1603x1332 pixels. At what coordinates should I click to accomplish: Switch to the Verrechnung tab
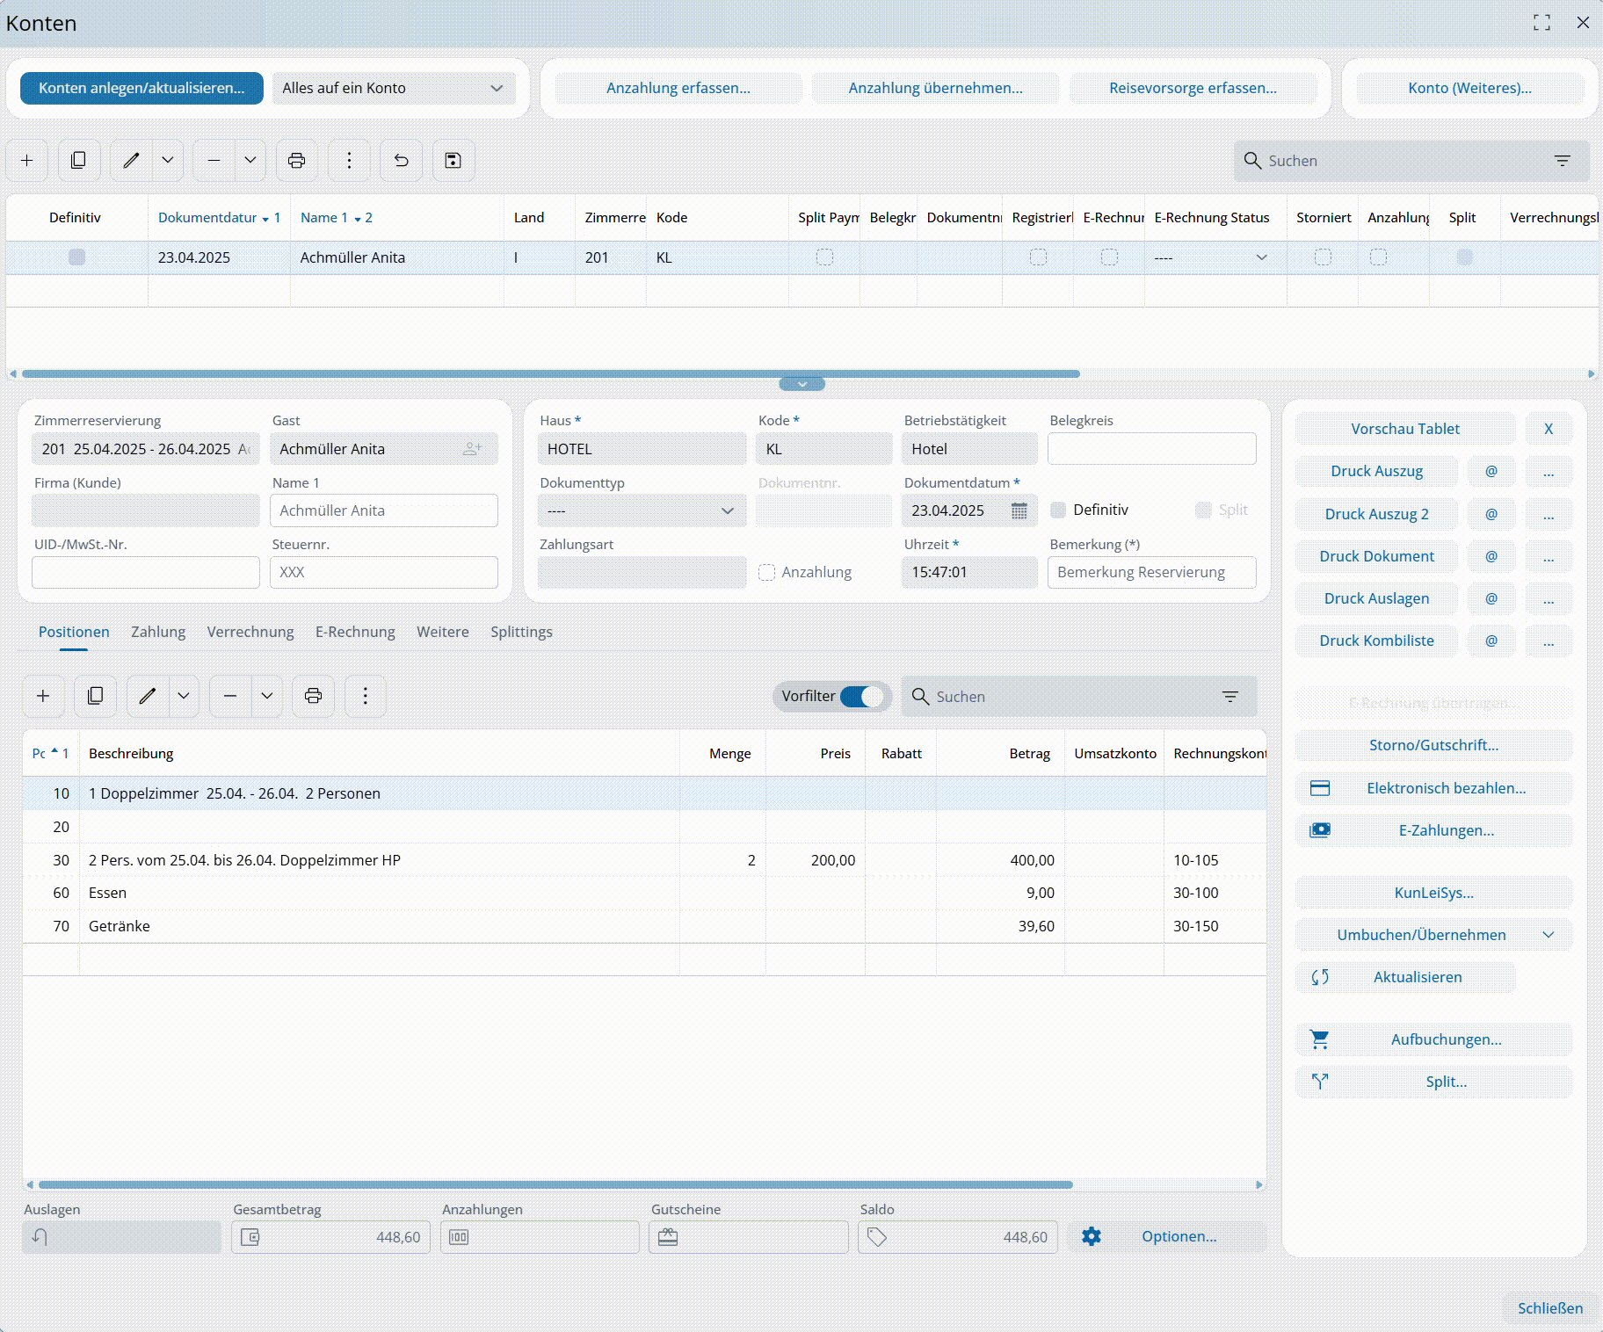pos(250,632)
